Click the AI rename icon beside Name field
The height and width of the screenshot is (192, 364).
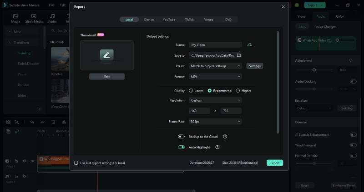click(249, 45)
